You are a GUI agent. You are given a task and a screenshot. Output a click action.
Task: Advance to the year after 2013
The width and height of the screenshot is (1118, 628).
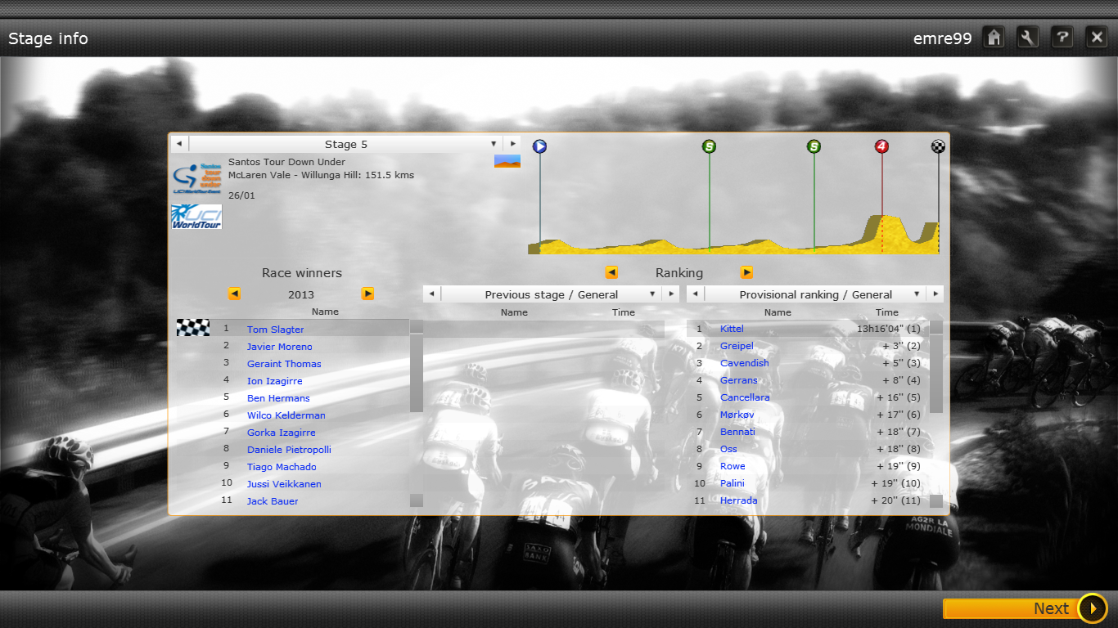coord(367,294)
